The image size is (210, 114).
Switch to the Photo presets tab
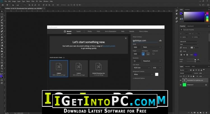[90, 31]
